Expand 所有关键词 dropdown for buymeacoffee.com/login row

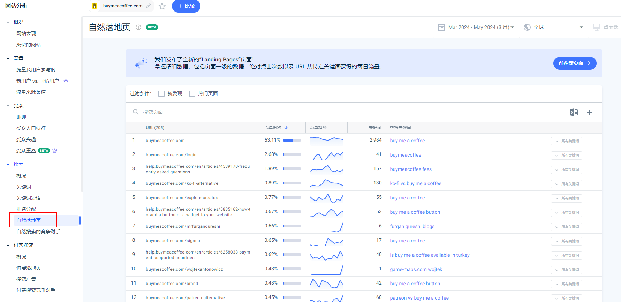pyautogui.click(x=567, y=155)
